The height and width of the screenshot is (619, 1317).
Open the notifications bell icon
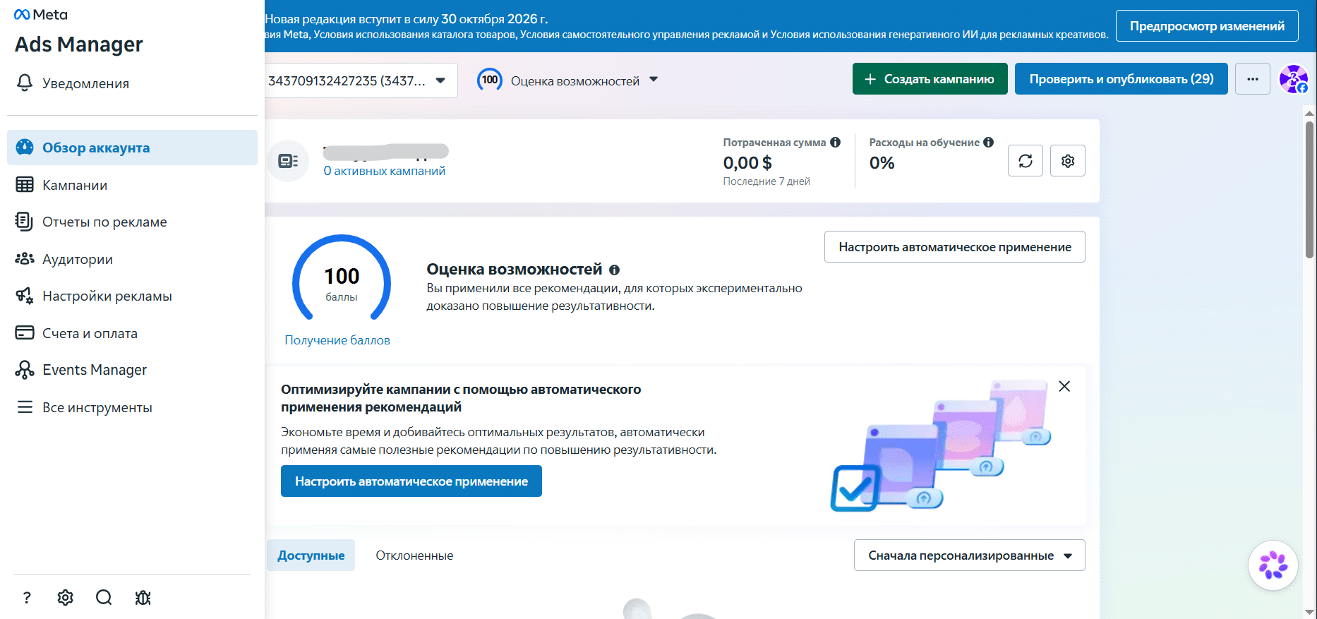click(25, 83)
